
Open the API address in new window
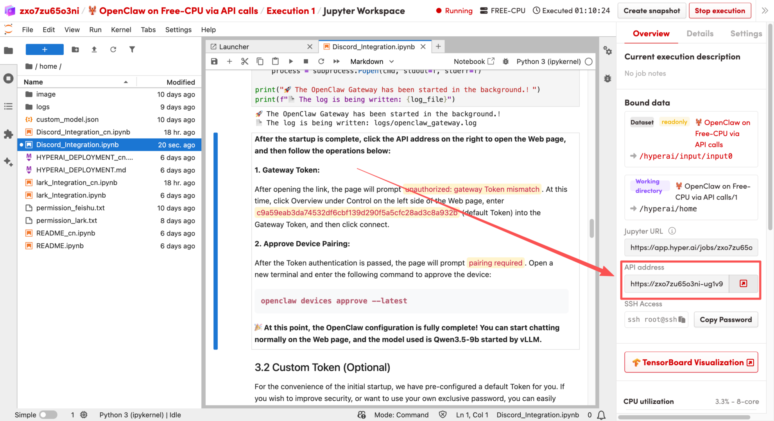pos(743,284)
